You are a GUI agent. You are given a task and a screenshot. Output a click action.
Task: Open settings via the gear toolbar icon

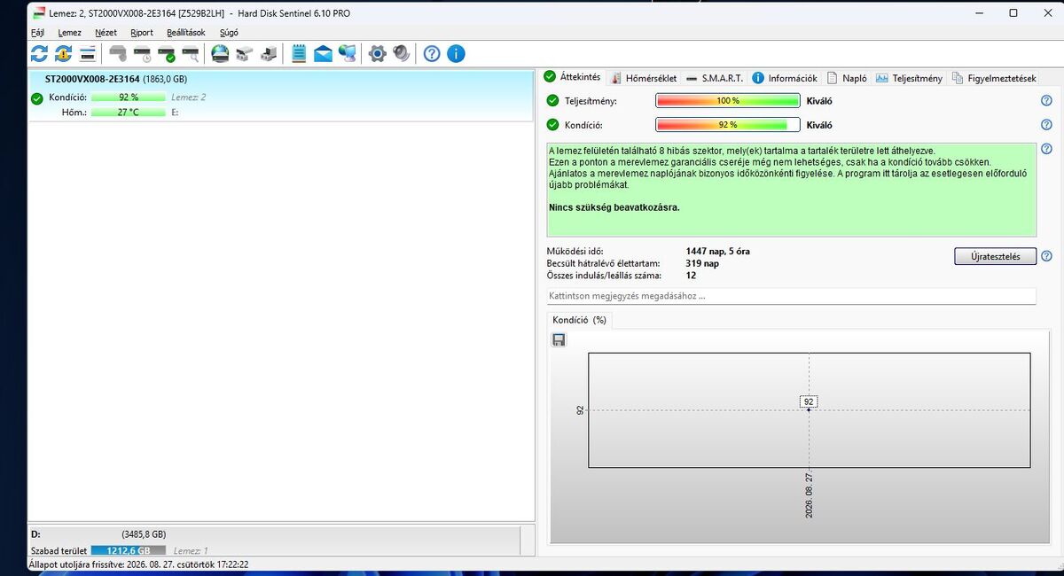tap(377, 53)
